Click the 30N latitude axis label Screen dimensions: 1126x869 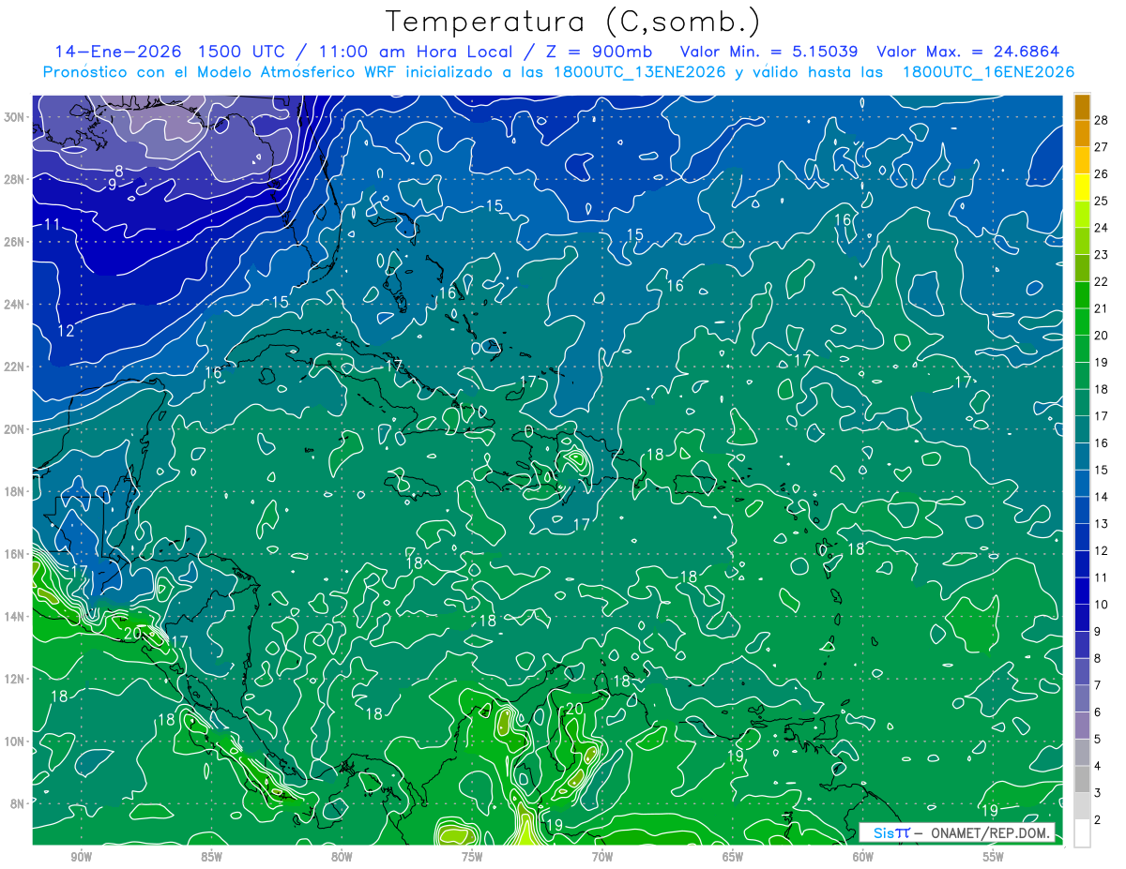tap(14, 116)
